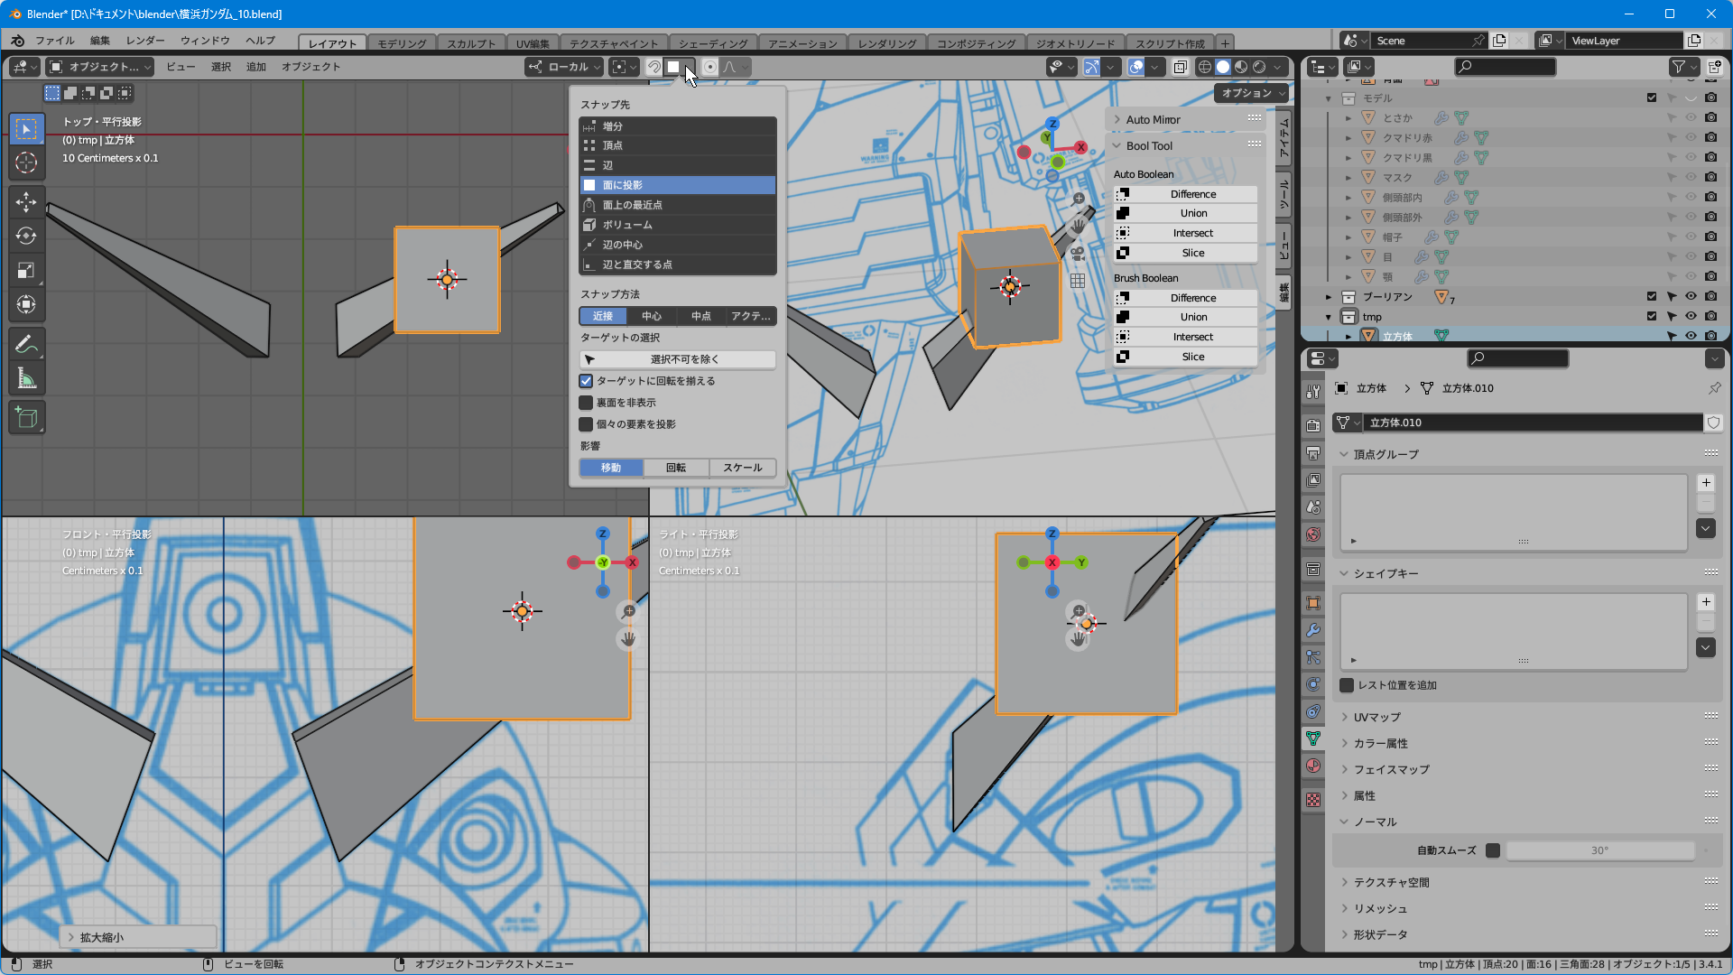Uncheck ターゲットに回転を揃える checkbox
This screenshot has width=1733, height=975.
point(587,381)
